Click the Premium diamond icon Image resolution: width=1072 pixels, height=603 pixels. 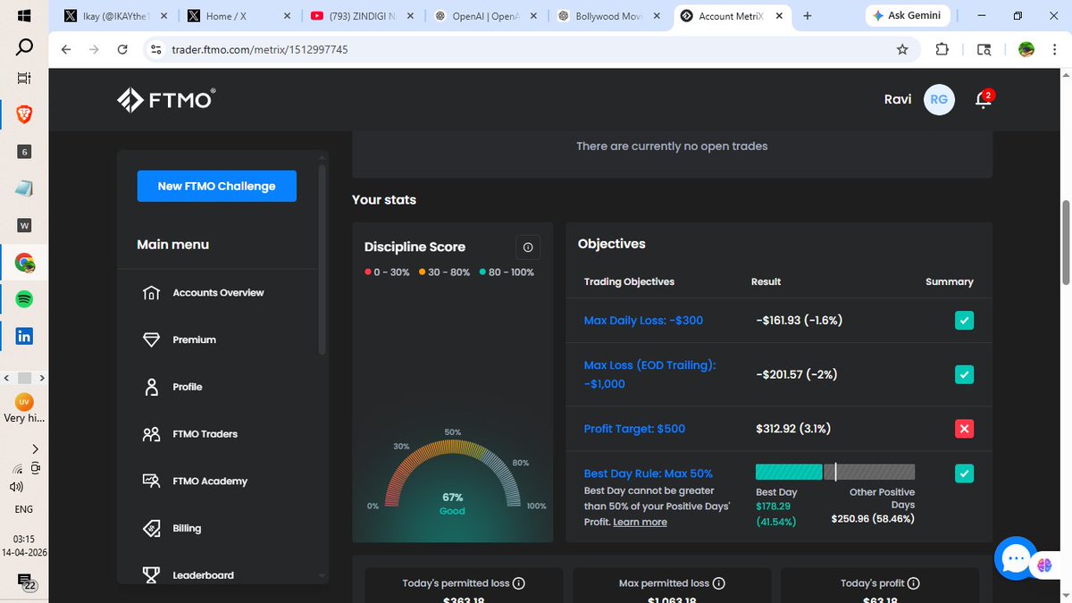click(x=151, y=340)
